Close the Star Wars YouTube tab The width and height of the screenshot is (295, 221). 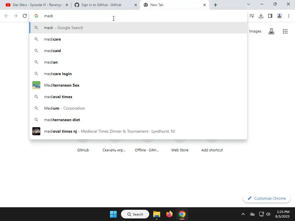(x=67, y=5)
